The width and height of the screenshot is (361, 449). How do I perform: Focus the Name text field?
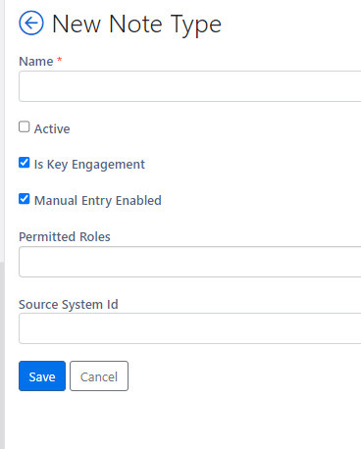[x=190, y=86]
